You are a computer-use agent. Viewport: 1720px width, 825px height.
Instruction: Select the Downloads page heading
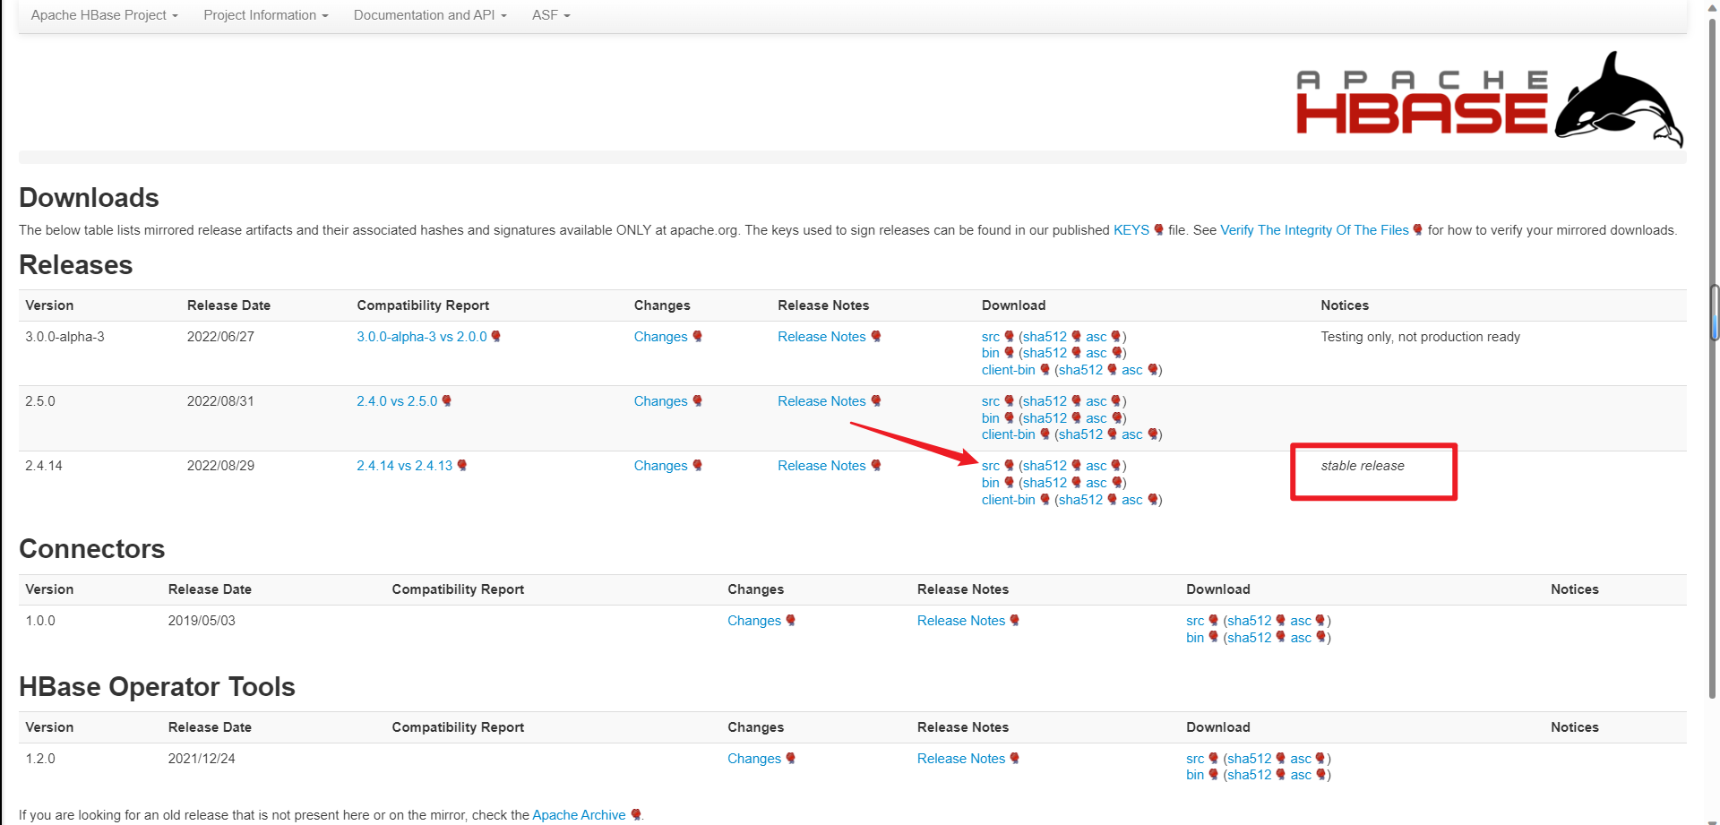click(89, 198)
